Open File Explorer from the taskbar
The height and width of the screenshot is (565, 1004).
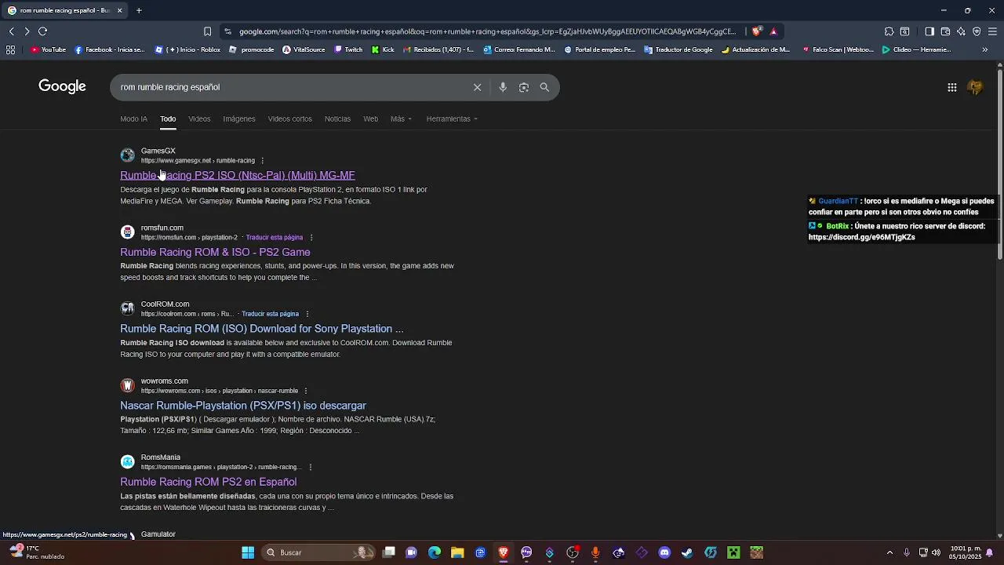click(x=457, y=552)
